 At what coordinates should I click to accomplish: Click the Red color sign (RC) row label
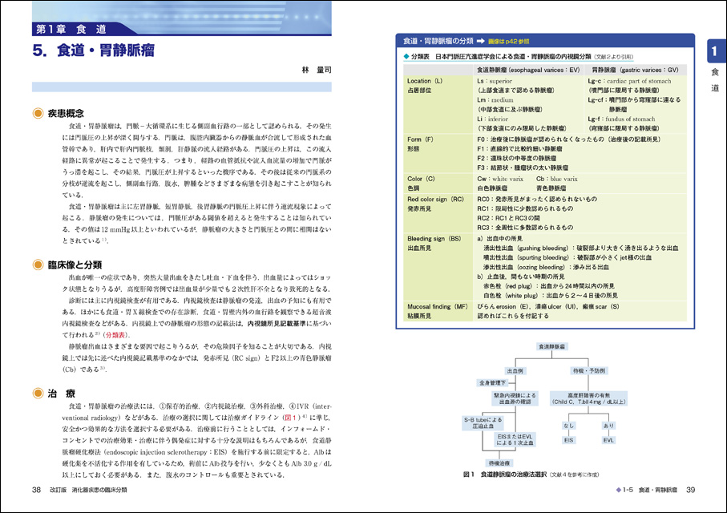(435, 197)
